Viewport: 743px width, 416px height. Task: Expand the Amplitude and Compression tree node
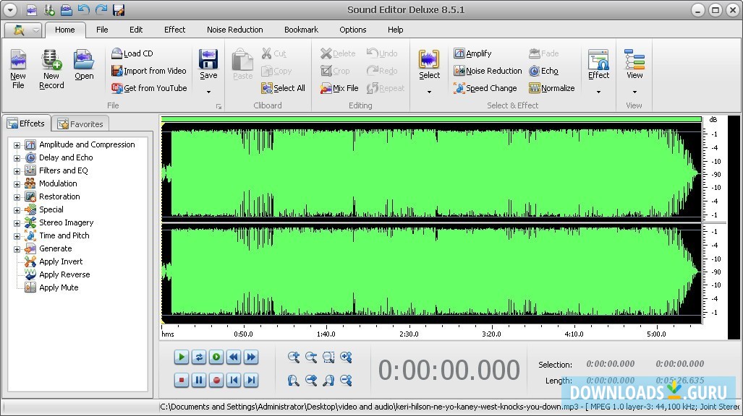pos(17,145)
